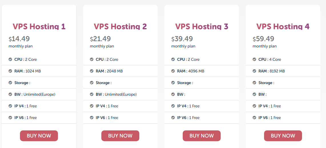Click the 4 Core CPU checkmark icon
This screenshot has width=326, height=148.
tap(254, 59)
